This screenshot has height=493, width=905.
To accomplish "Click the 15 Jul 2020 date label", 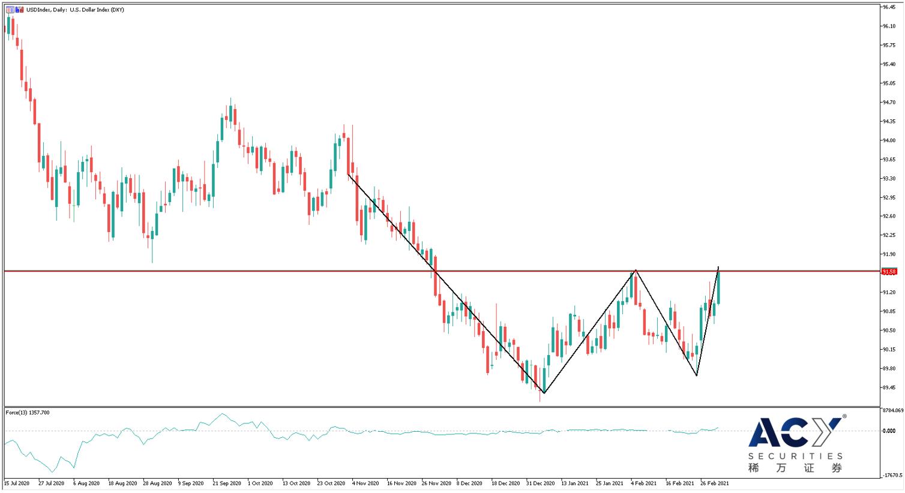I will 17,483.
